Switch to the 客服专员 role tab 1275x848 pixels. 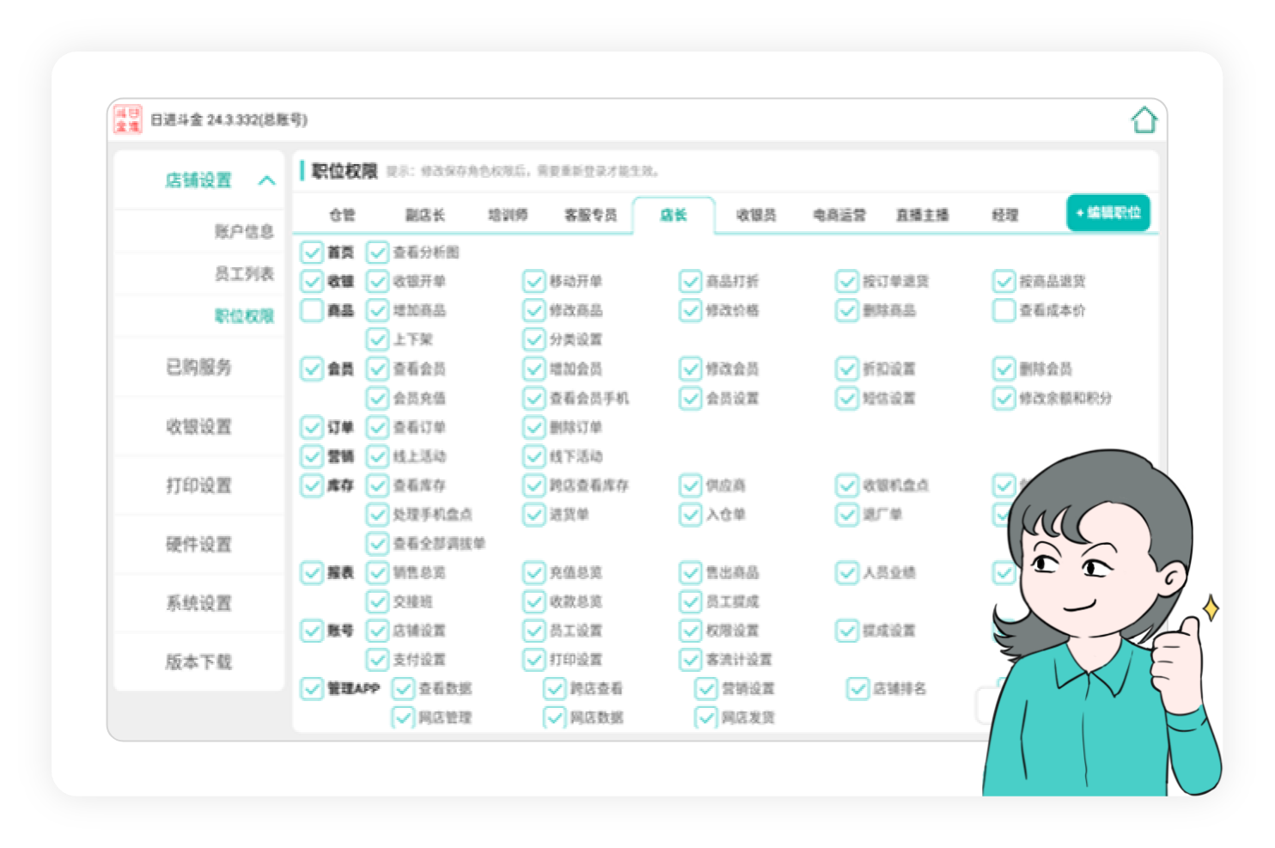(x=591, y=215)
